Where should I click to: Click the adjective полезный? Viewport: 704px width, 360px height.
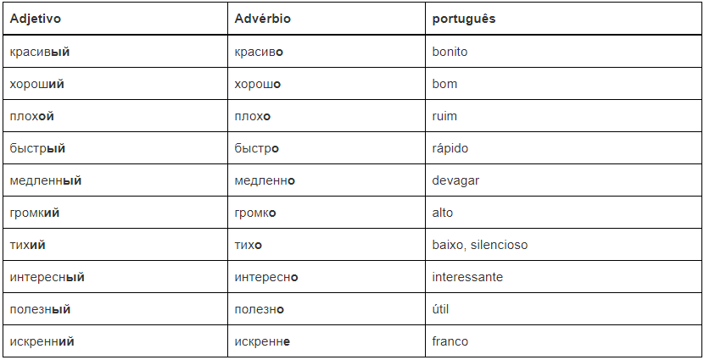[40, 309]
